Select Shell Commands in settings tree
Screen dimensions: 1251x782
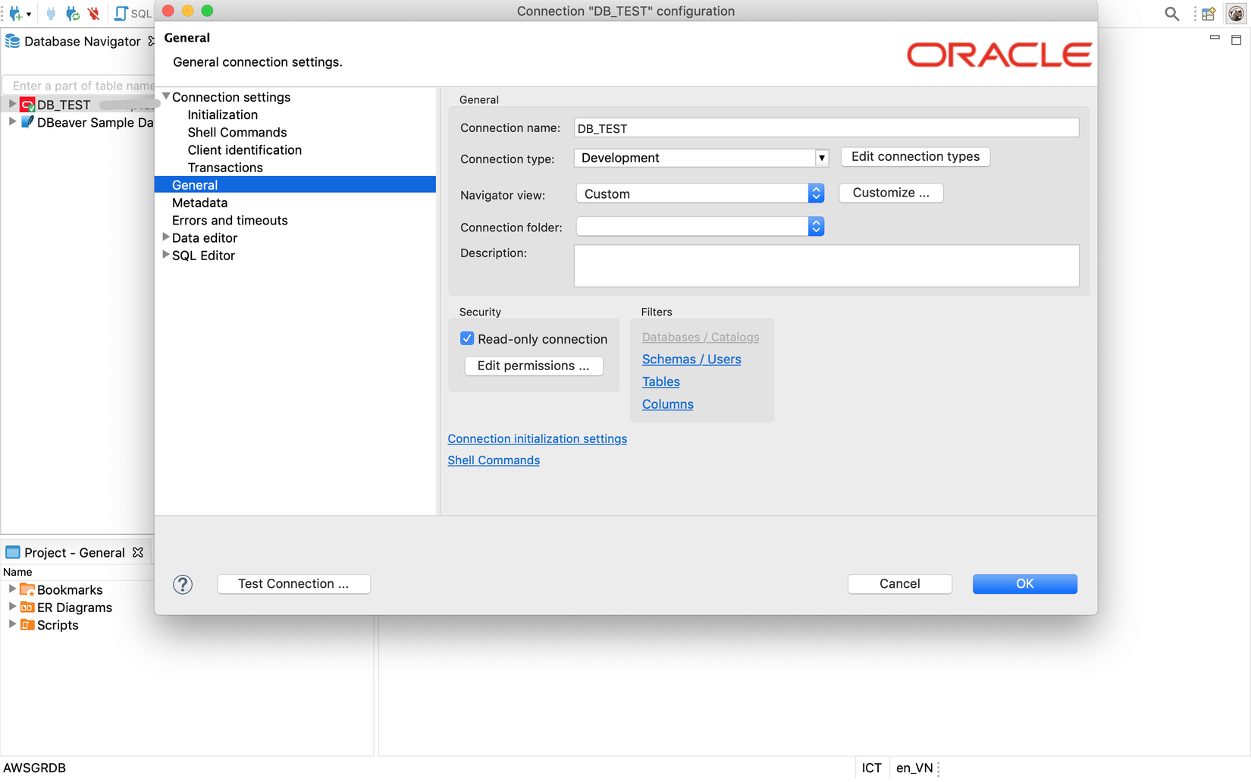tap(237, 132)
